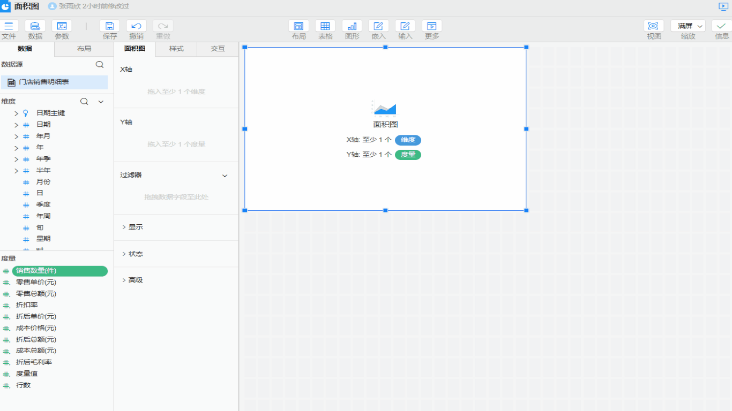The height and width of the screenshot is (411, 732).
Task: Click the 信息 checkmark icon
Action: (x=721, y=26)
